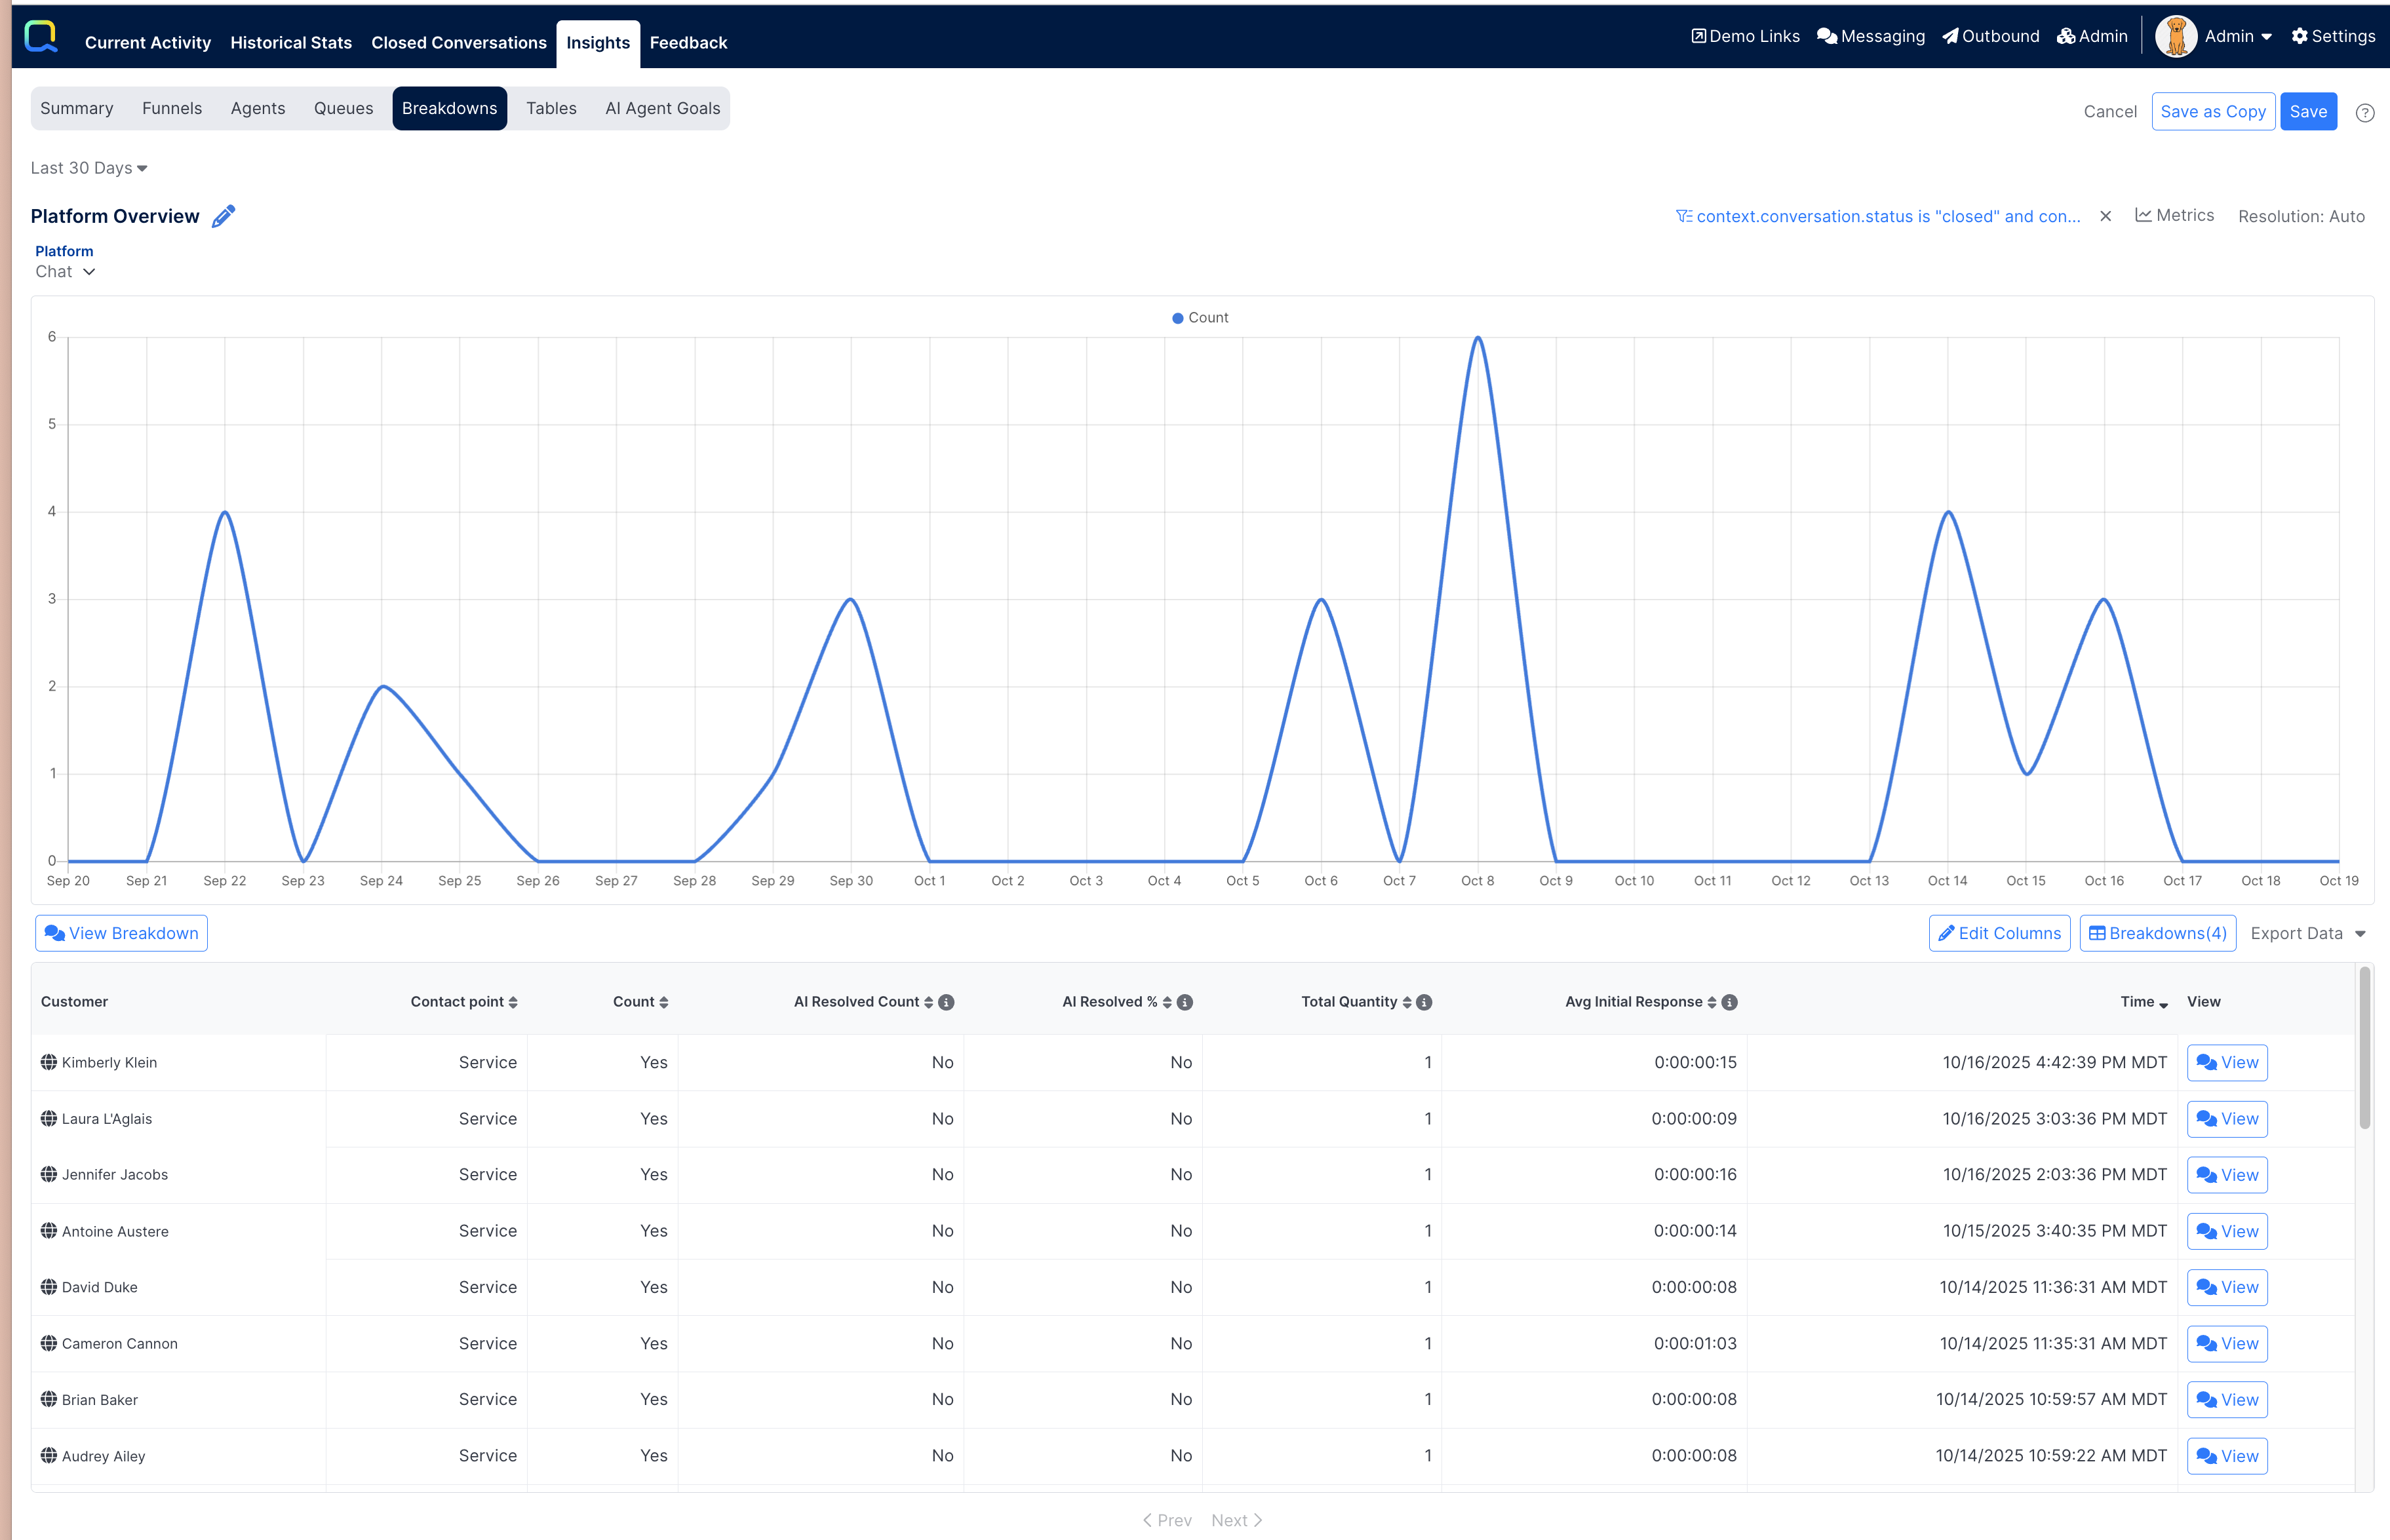Click the help question mark icon
2390x1540 pixels.
pyautogui.click(x=2364, y=113)
